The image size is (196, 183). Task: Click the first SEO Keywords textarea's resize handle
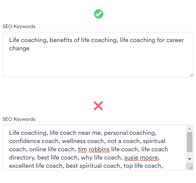click(x=191, y=75)
